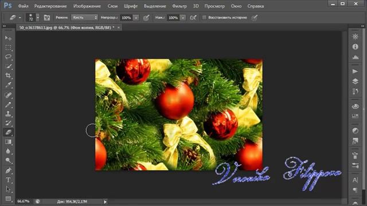
Task: Open the Navigator panel icon
Action: pos(356,37)
